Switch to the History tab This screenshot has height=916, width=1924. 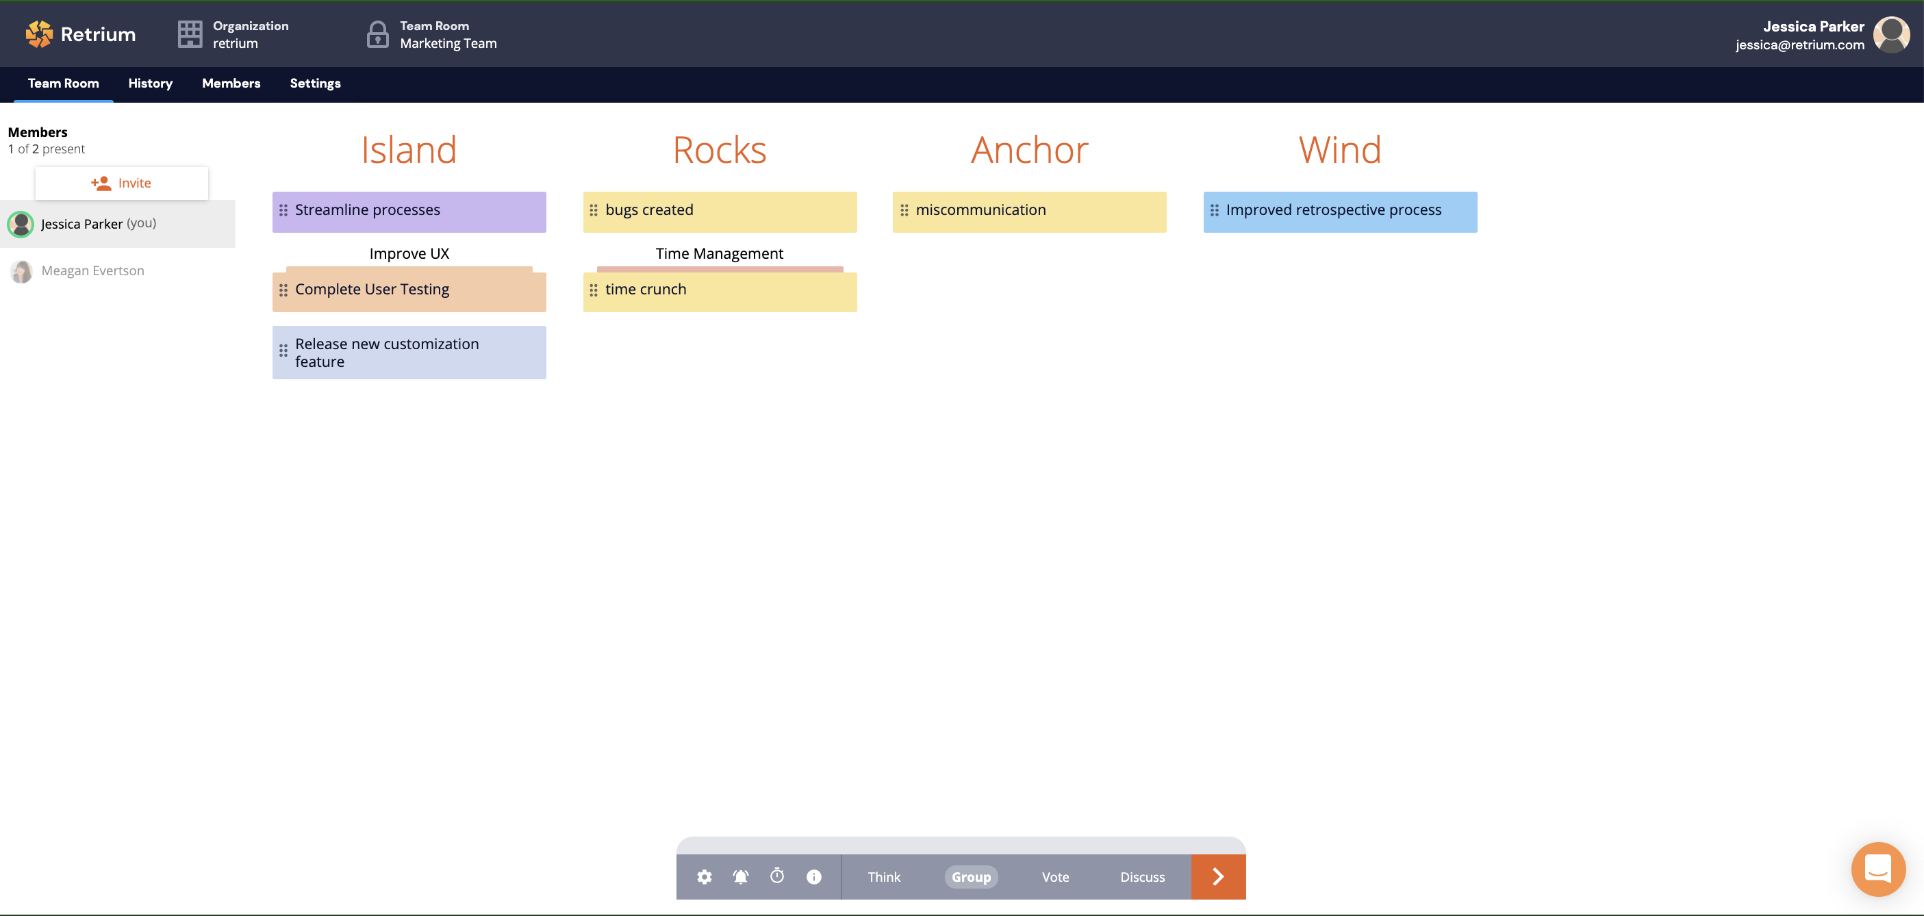tap(150, 84)
